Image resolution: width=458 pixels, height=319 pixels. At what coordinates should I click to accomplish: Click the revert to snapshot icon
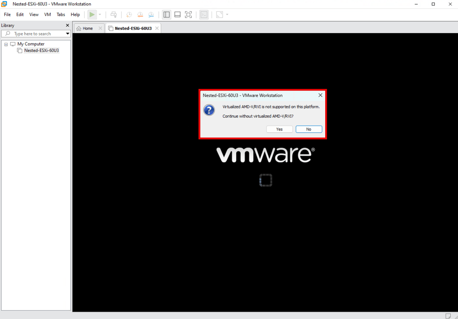point(140,14)
